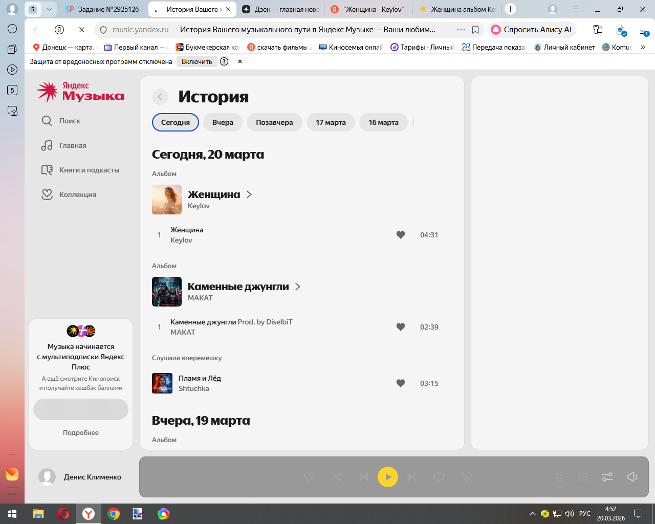Open the Первый канал bookmark

[135, 47]
